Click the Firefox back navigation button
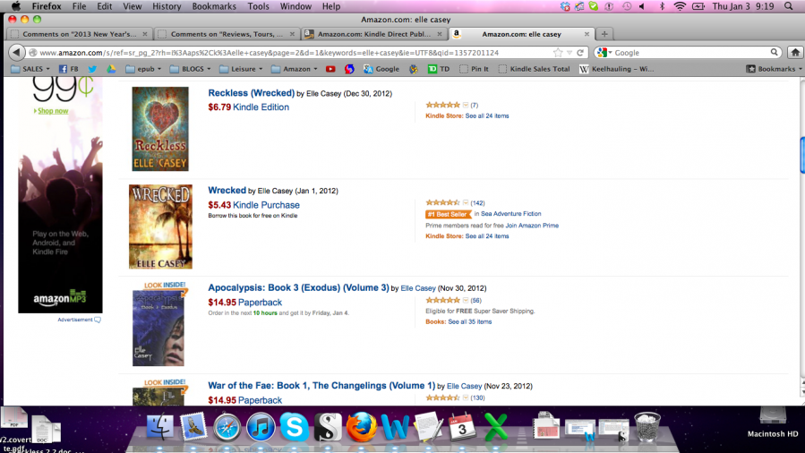This screenshot has width=805, height=453. 16,52
